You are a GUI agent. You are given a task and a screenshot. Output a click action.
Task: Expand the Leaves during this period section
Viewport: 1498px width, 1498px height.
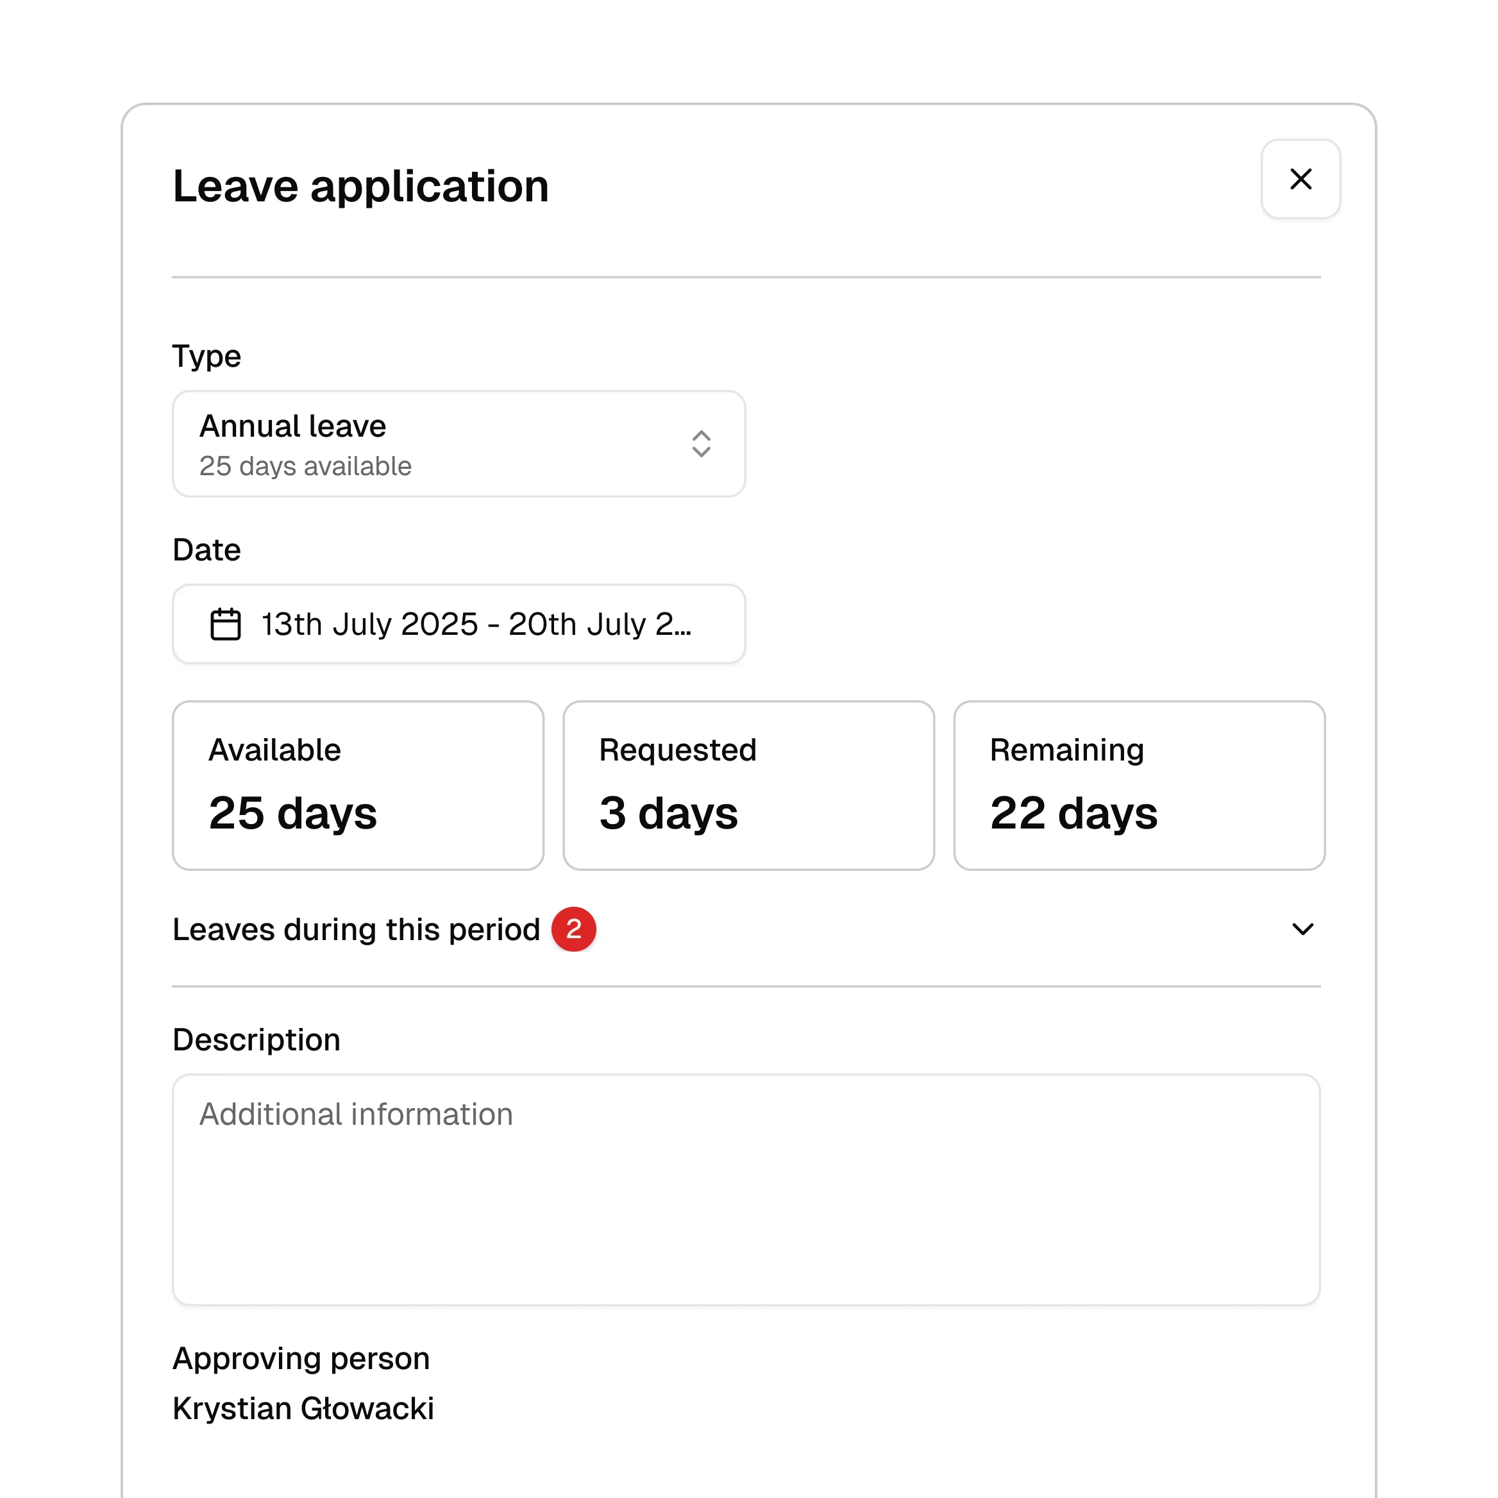click(x=1304, y=929)
